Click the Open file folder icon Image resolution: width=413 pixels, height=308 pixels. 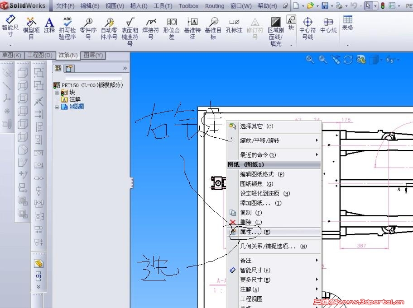310,5
